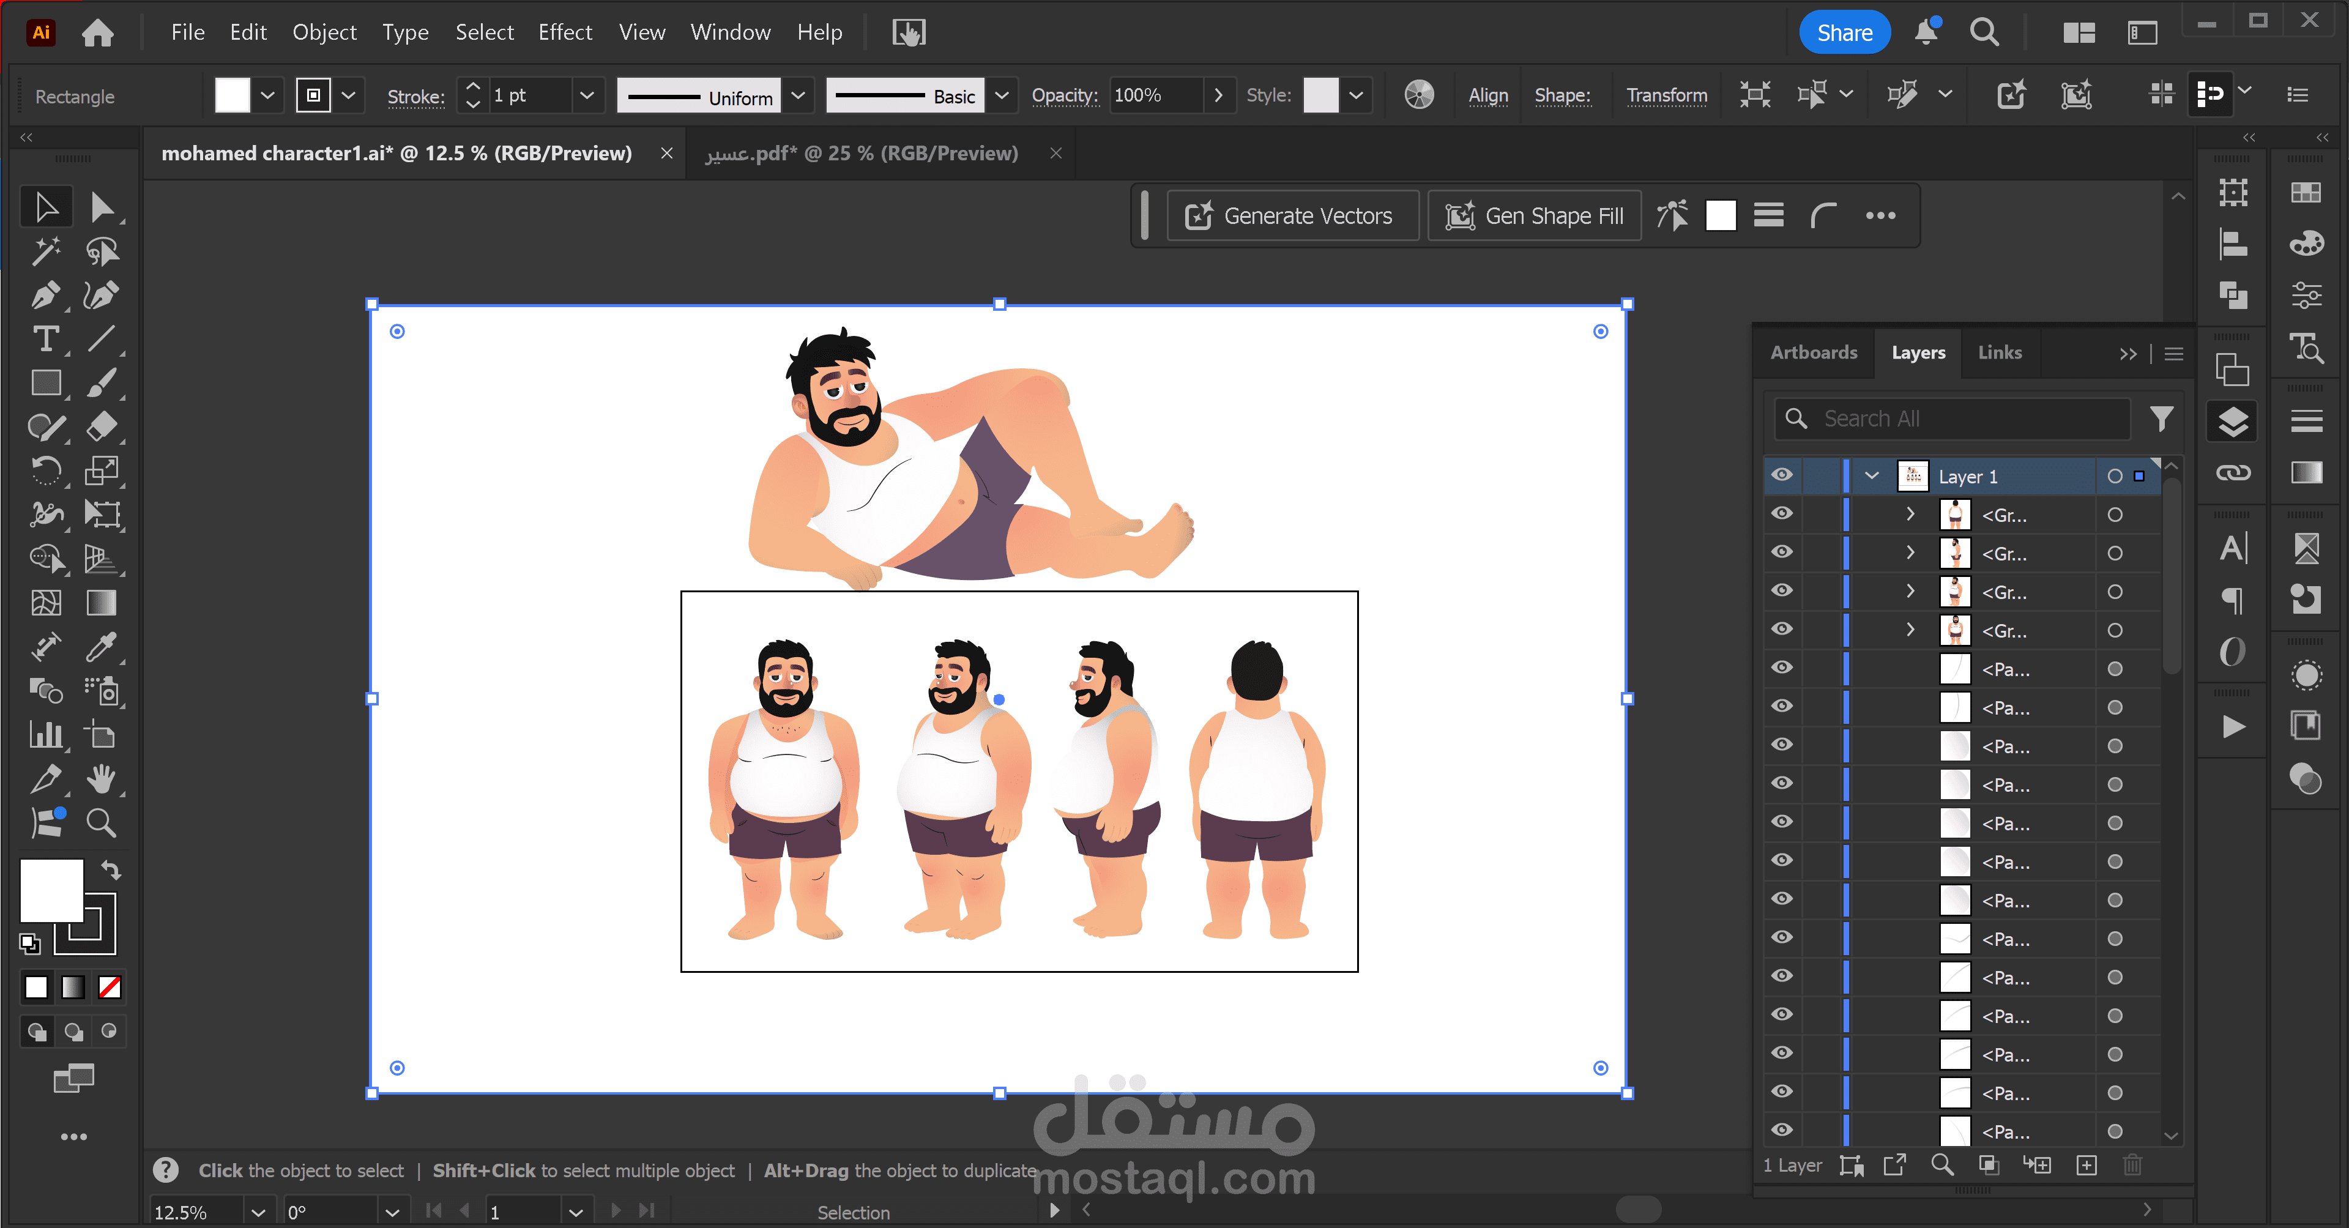Select the Eyedropper tool
Viewport: 2349px width, 1228px height.
click(x=100, y=647)
